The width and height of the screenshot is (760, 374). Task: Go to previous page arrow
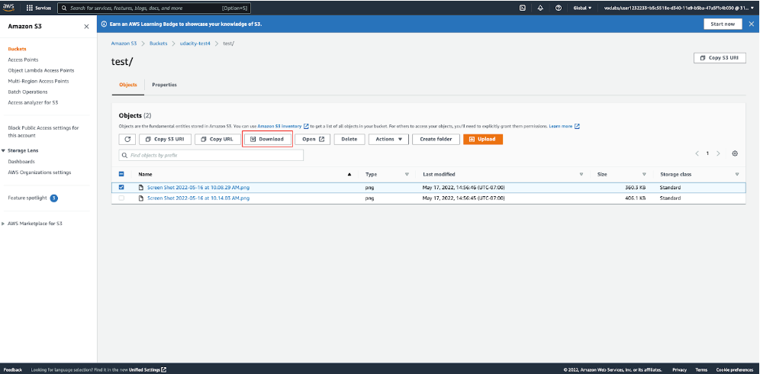(697, 153)
